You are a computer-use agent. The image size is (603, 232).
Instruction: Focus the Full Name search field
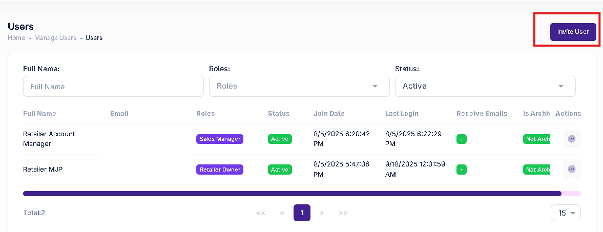click(113, 87)
